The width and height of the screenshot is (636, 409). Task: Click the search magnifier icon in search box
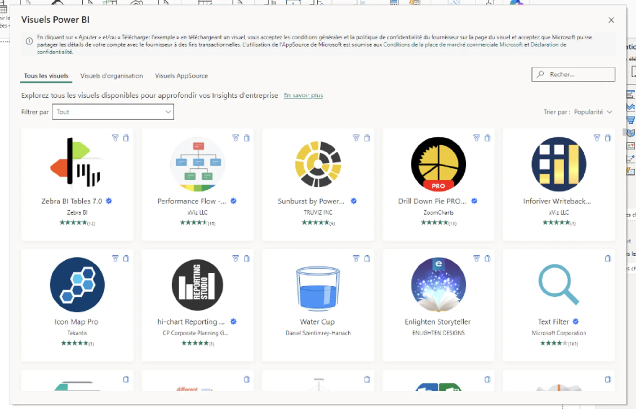[x=541, y=74]
